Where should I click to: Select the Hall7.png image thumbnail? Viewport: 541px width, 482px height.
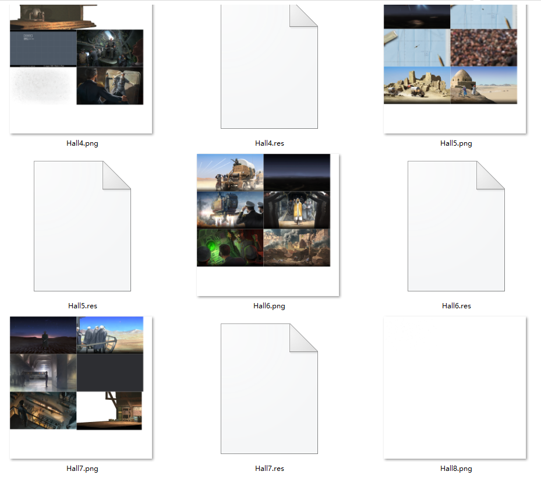tap(81, 388)
